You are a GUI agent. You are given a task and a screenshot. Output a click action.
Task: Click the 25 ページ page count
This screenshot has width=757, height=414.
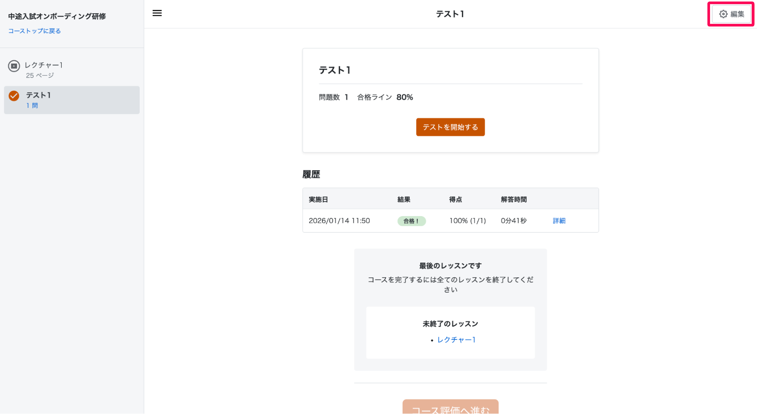click(40, 75)
